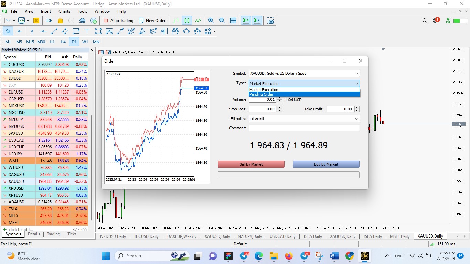Switch to the H4 timeframe
This screenshot has width=470, height=264.
63,42
